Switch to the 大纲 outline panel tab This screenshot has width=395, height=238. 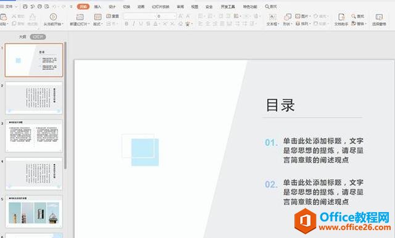click(23, 37)
